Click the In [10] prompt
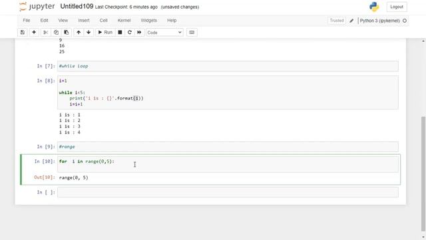This screenshot has width=426, height=240. pos(45,161)
